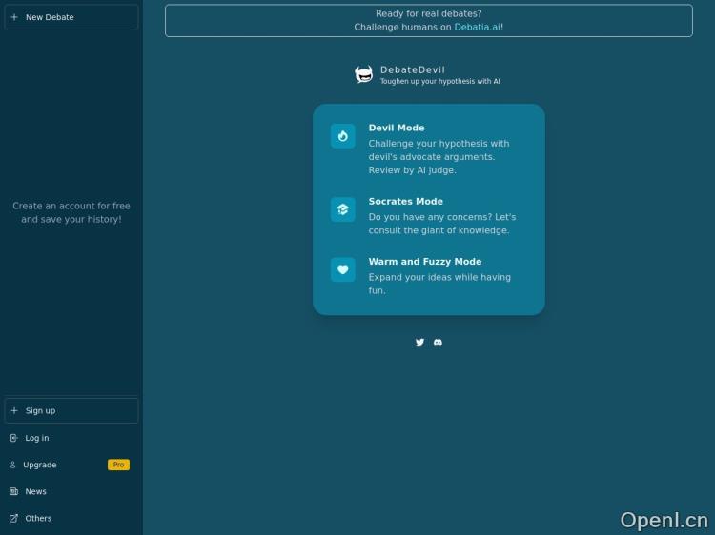This screenshot has width=715, height=535.
Task: Click the heart icon for Warm and Fuzzy
Action: click(x=343, y=269)
